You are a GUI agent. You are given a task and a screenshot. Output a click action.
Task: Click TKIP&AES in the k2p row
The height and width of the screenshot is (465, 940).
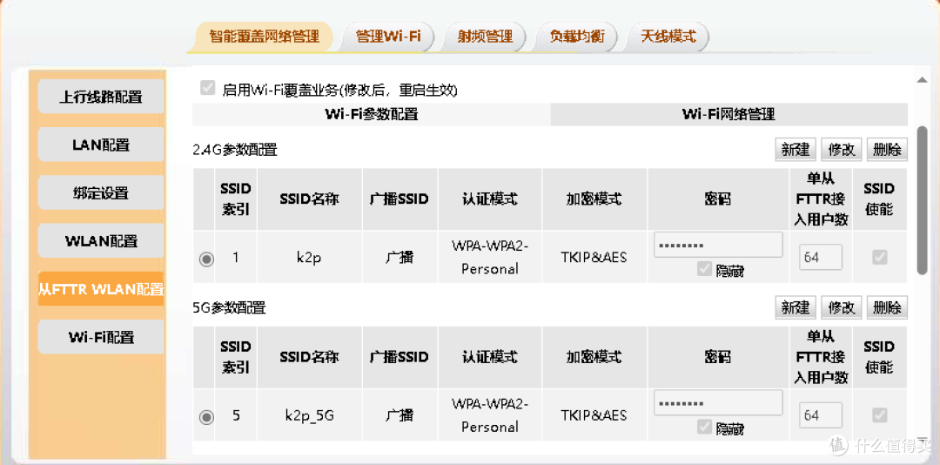tap(594, 258)
